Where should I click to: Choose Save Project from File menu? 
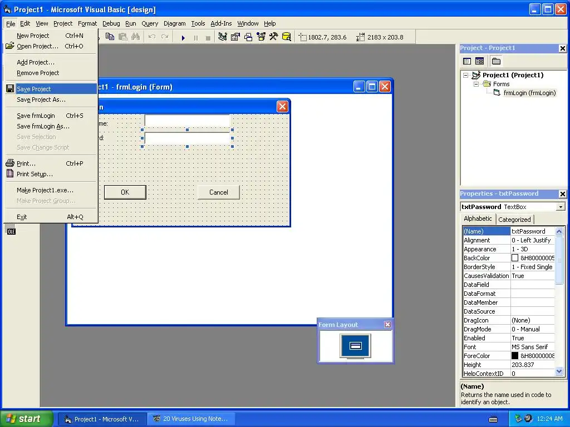click(x=51, y=89)
